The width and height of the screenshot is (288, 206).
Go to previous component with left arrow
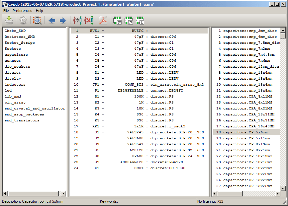pos(52,21)
